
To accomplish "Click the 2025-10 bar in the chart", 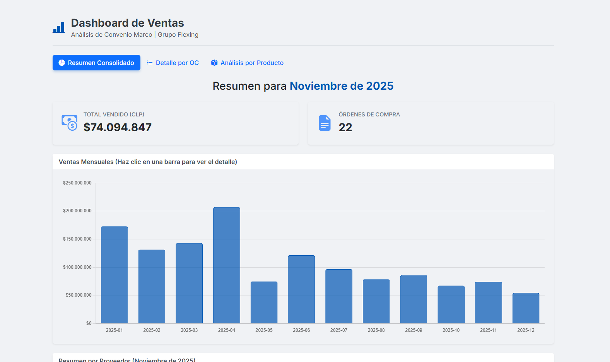I will [x=451, y=304].
